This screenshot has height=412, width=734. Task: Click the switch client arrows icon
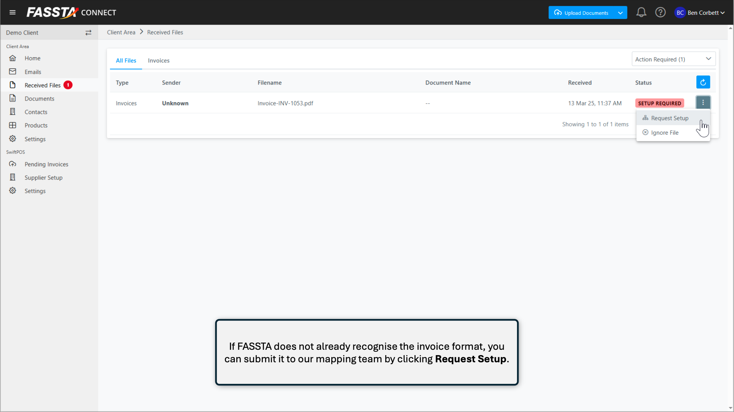coord(88,33)
